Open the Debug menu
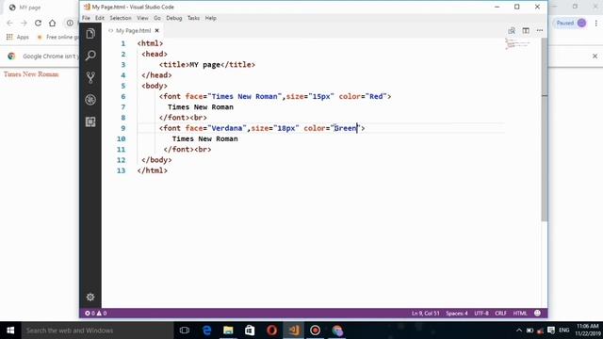 point(173,18)
